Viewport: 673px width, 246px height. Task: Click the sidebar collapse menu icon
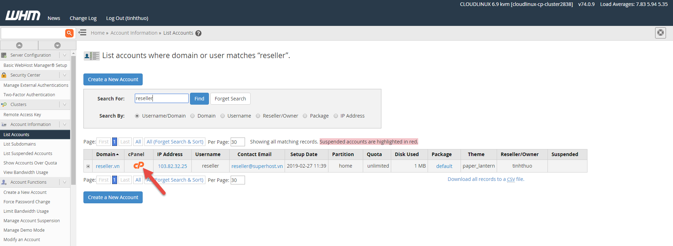(82, 33)
